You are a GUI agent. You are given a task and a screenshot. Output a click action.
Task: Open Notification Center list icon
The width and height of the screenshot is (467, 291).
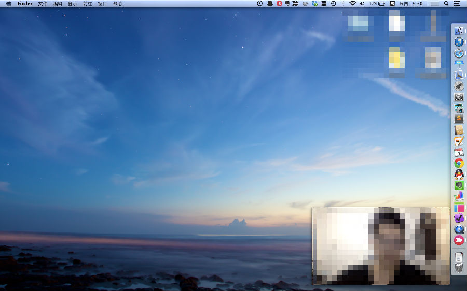pos(457,4)
